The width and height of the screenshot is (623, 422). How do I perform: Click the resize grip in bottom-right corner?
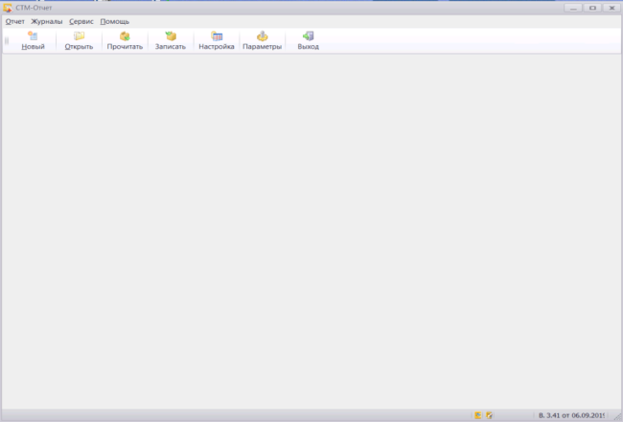click(616, 416)
